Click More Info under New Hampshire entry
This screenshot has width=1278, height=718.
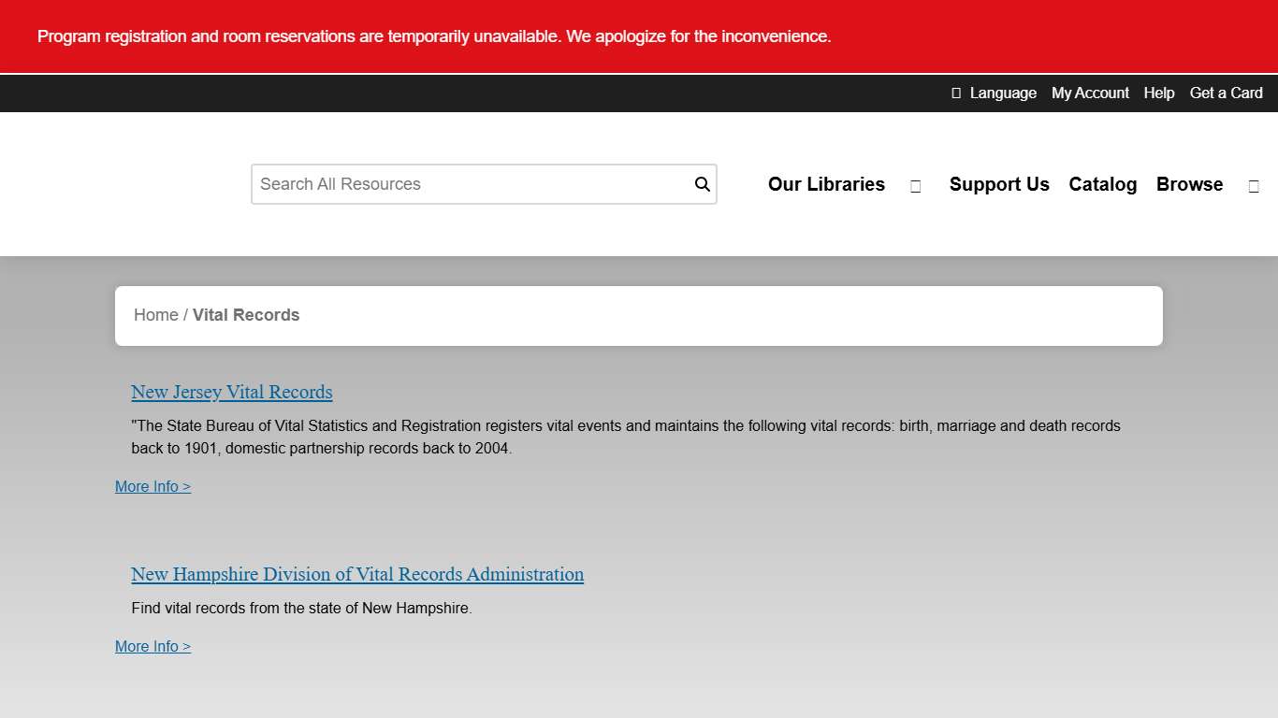click(x=152, y=646)
